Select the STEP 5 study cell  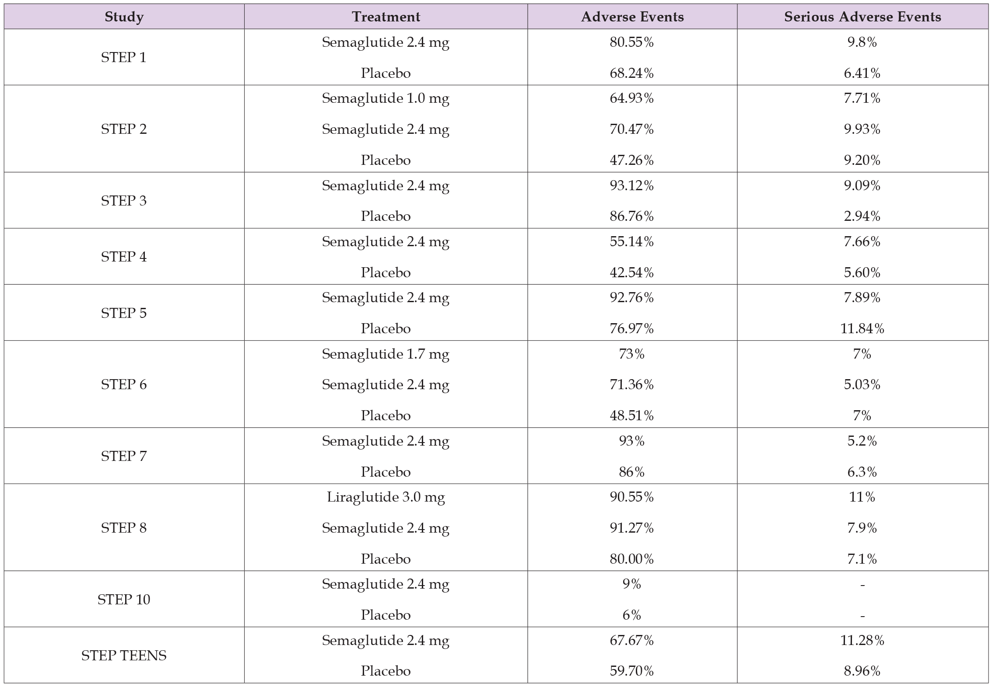click(x=124, y=313)
